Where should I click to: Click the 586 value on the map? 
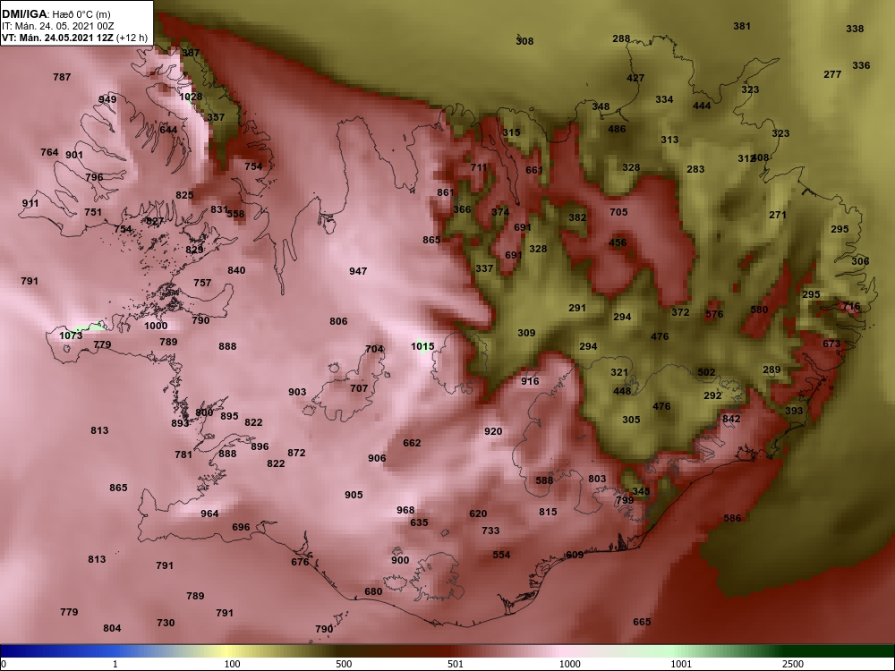pyautogui.click(x=732, y=518)
